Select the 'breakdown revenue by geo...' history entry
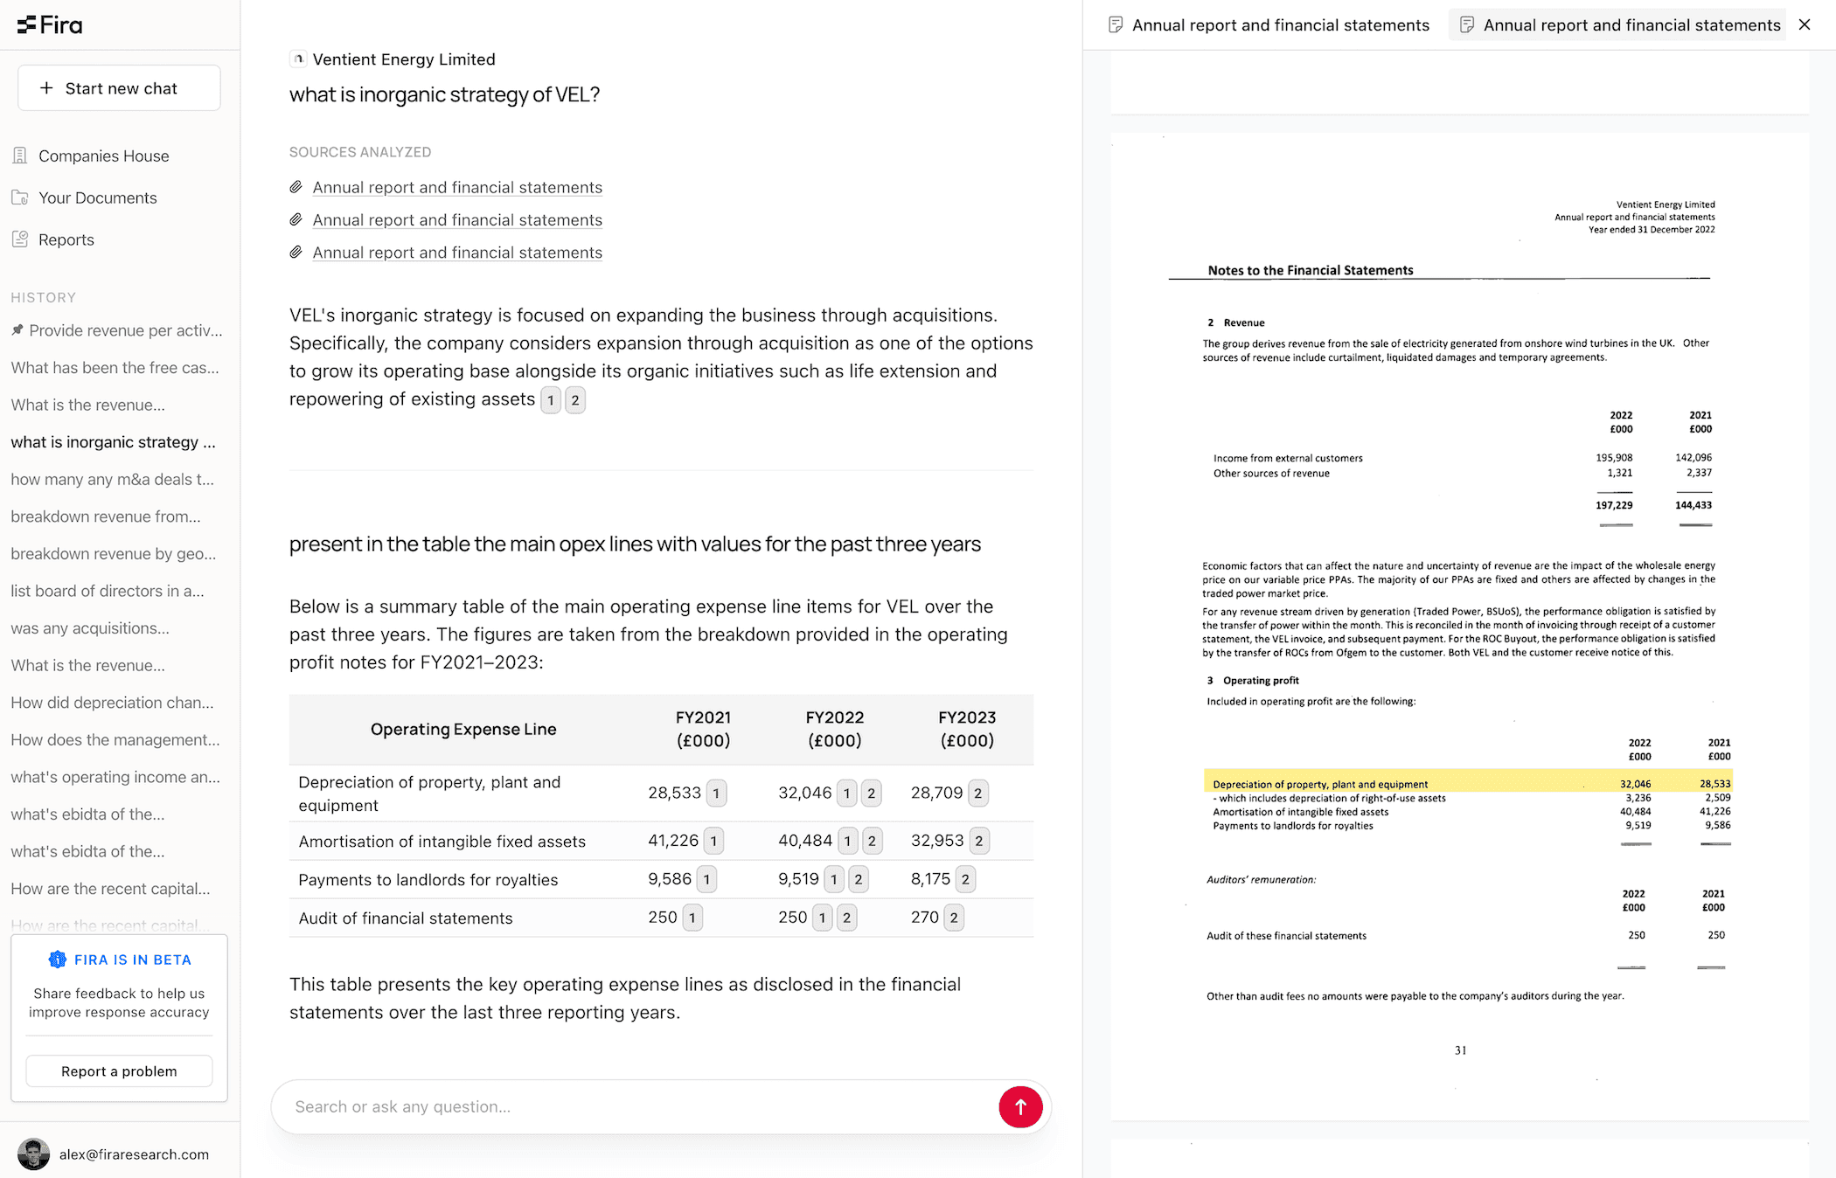The width and height of the screenshot is (1836, 1178). click(113, 553)
